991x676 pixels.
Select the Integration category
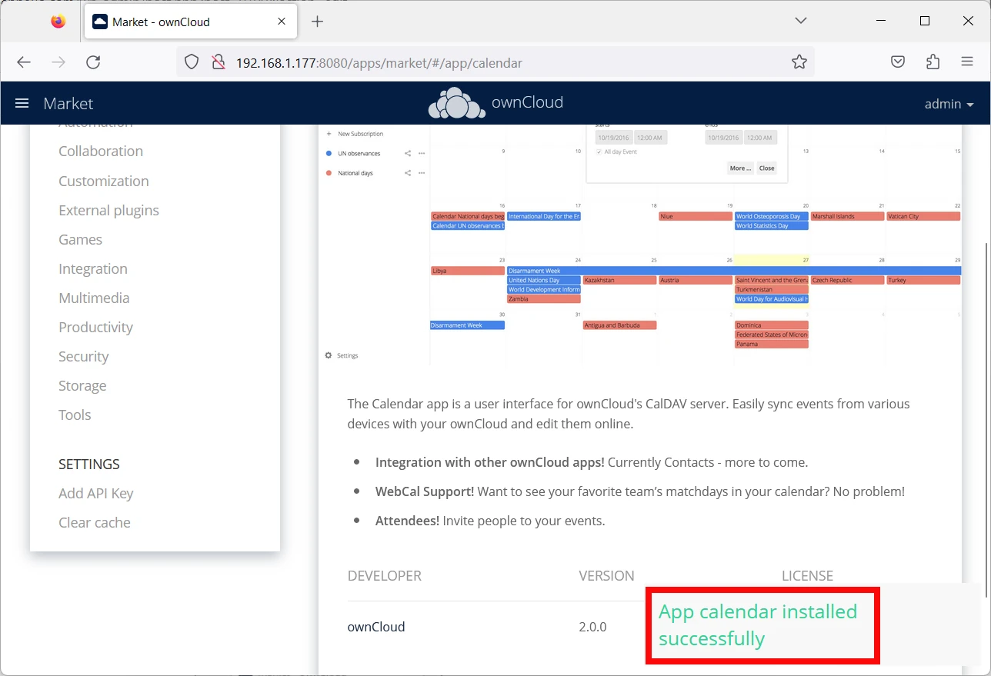coord(93,269)
